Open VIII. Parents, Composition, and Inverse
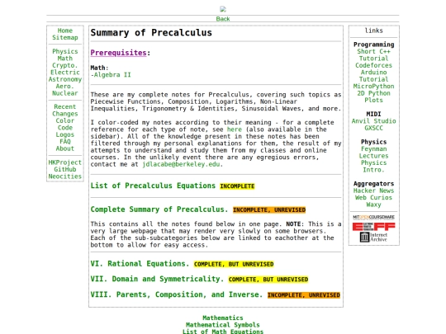Screen dimensions: 446x334 (x=177, y=294)
